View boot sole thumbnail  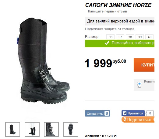71,129
